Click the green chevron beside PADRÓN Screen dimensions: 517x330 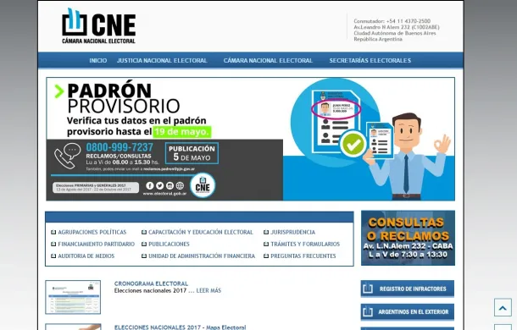pyautogui.click(x=58, y=91)
